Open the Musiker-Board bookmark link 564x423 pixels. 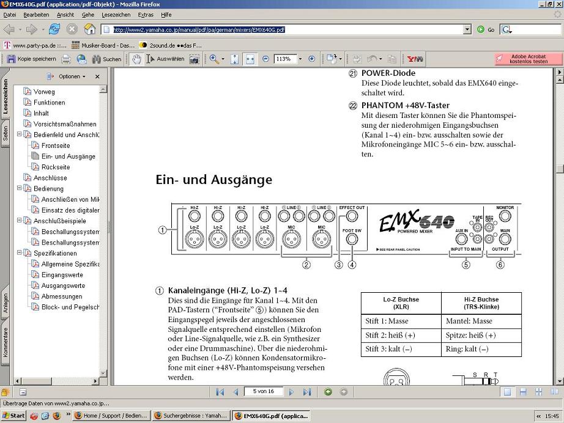103,45
